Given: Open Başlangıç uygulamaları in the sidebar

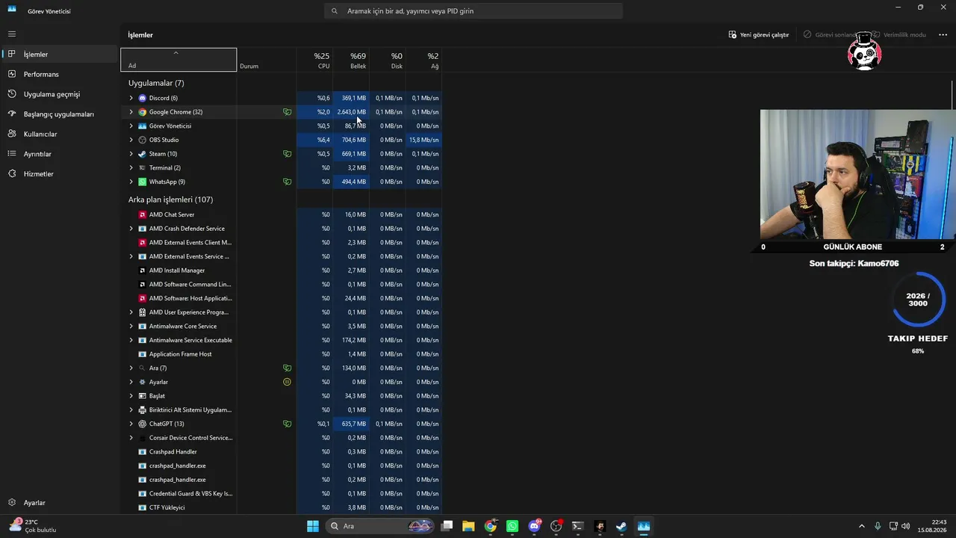Looking at the screenshot, I should pos(60,114).
